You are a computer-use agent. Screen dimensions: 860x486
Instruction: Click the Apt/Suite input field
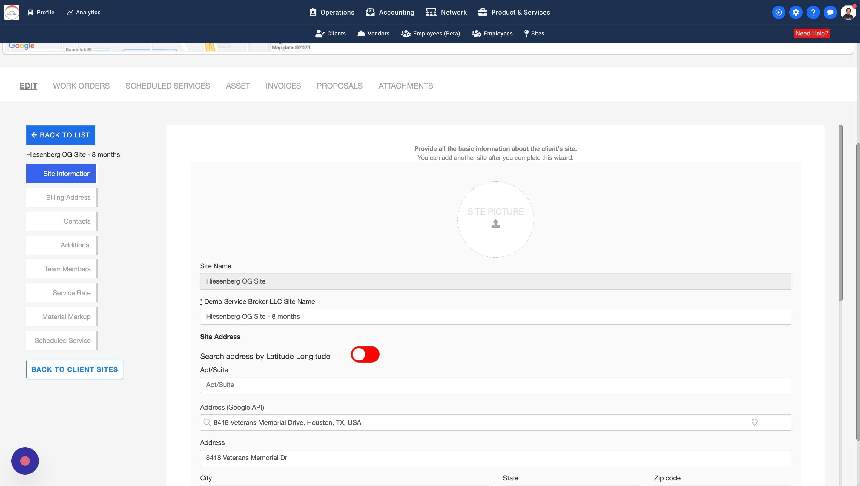(495, 385)
